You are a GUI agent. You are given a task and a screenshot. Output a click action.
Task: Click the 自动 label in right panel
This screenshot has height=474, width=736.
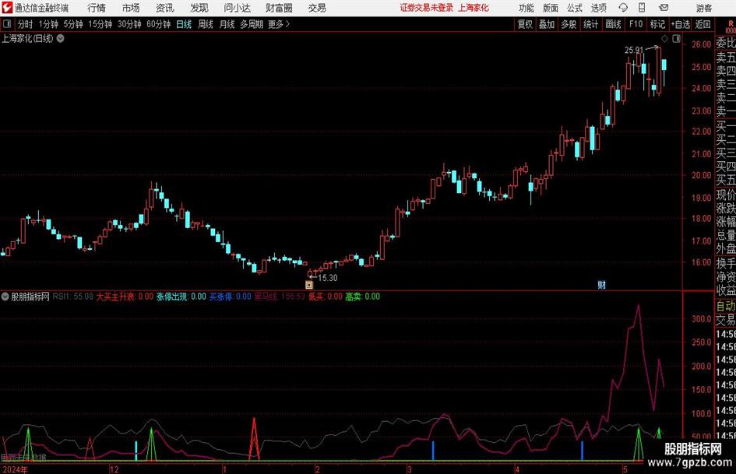coord(726,306)
